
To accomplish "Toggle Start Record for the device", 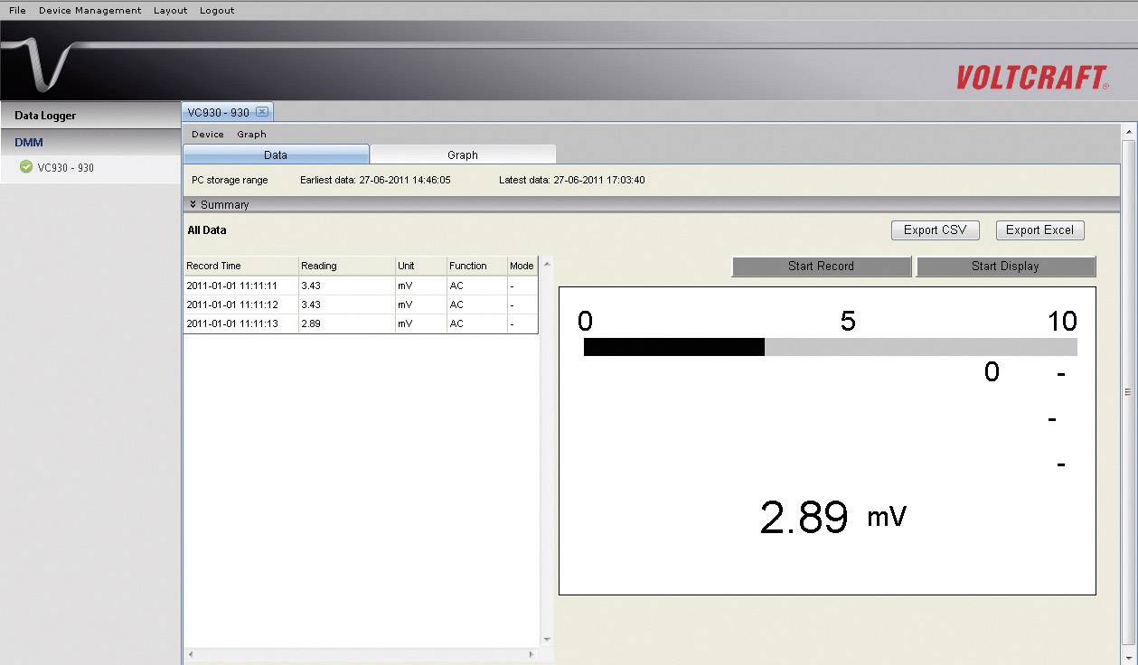I will coord(821,266).
